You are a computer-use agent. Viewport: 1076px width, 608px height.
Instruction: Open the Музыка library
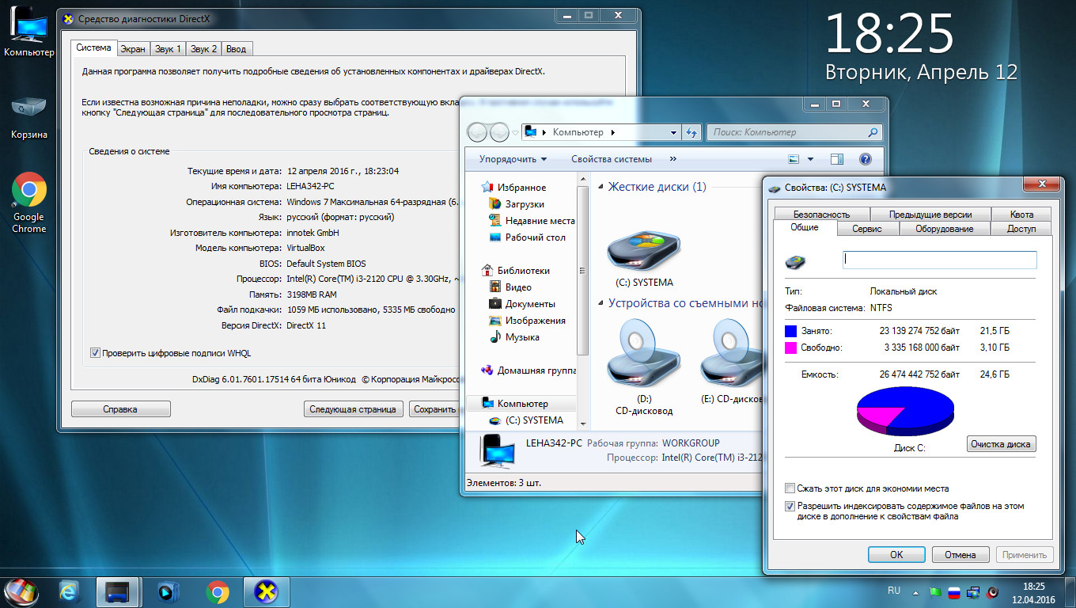513,337
